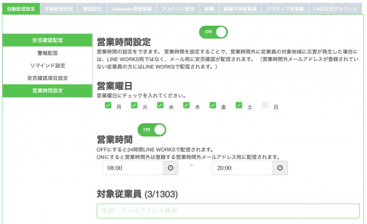Click the 20:00 end time field
The image size is (367, 224).
coord(242,168)
